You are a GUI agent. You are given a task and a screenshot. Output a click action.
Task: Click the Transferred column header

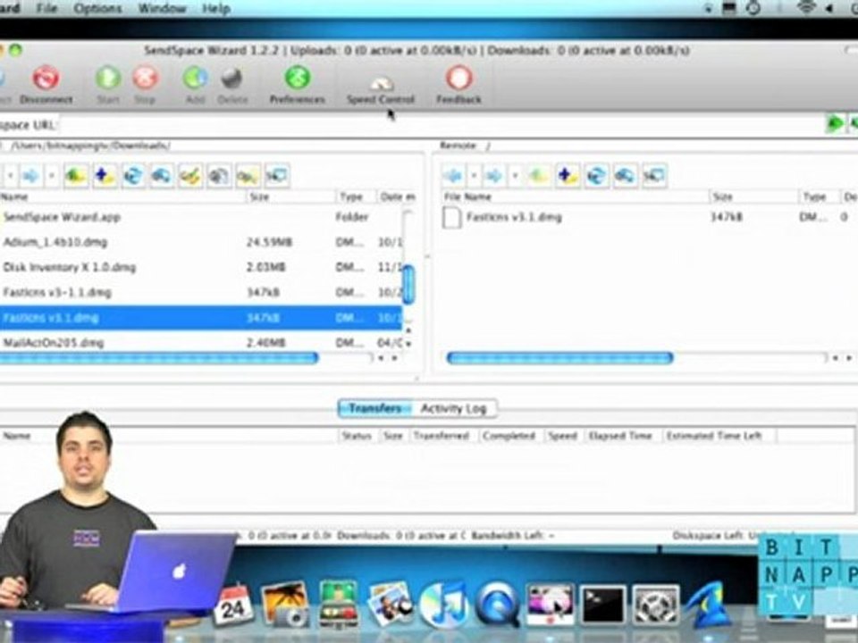pos(442,436)
